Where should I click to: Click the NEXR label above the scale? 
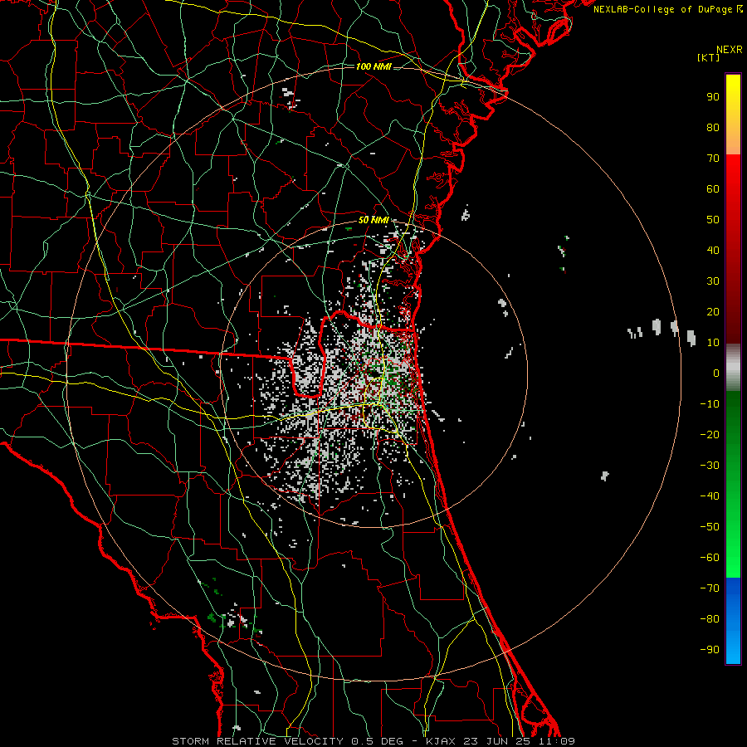click(x=730, y=50)
